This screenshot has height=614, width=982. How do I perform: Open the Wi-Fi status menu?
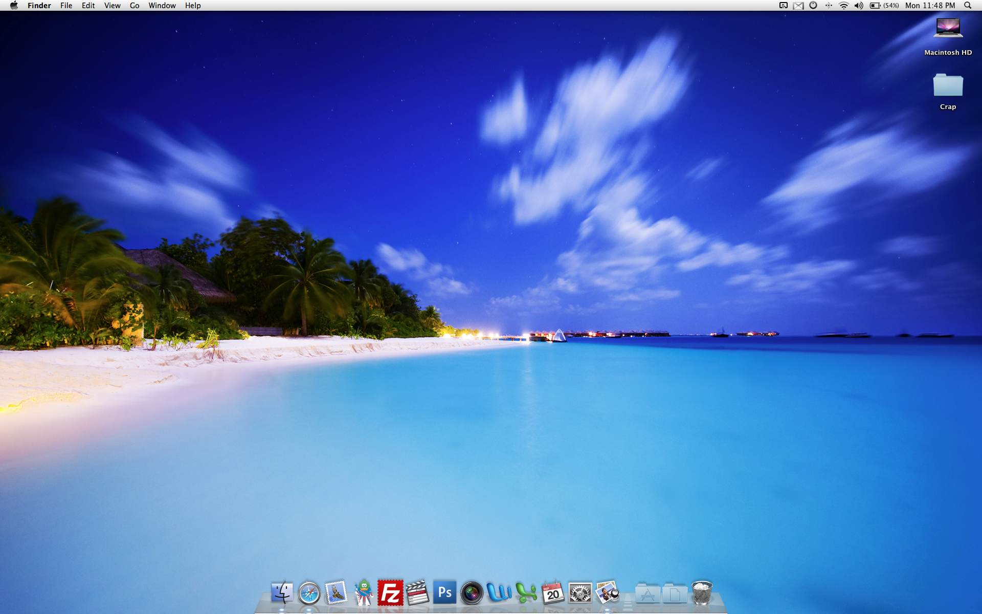(844, 6)
